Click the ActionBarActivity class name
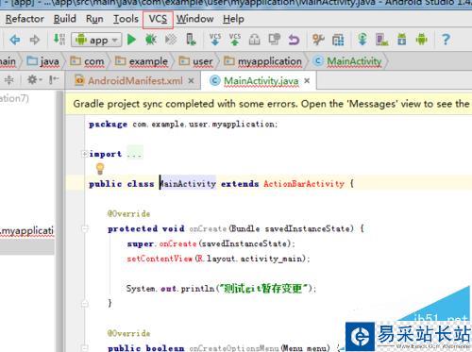This screenshot has height=352, width=472. pyautogui.click(x=304, y=184)
